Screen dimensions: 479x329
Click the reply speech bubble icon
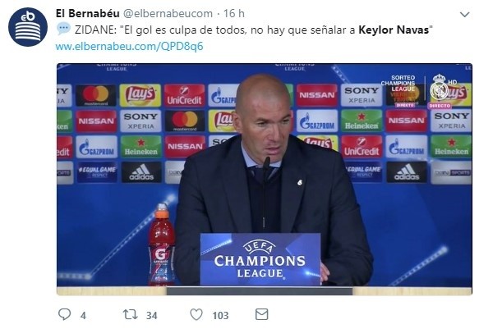pos(64,314)
